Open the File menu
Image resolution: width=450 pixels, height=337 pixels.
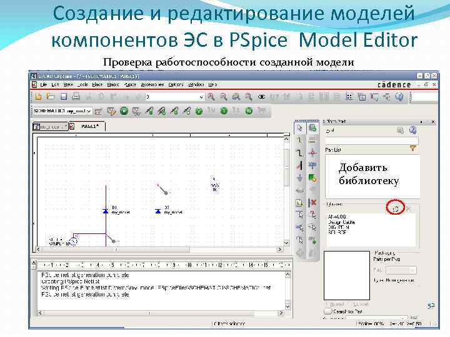click(44, 85)
